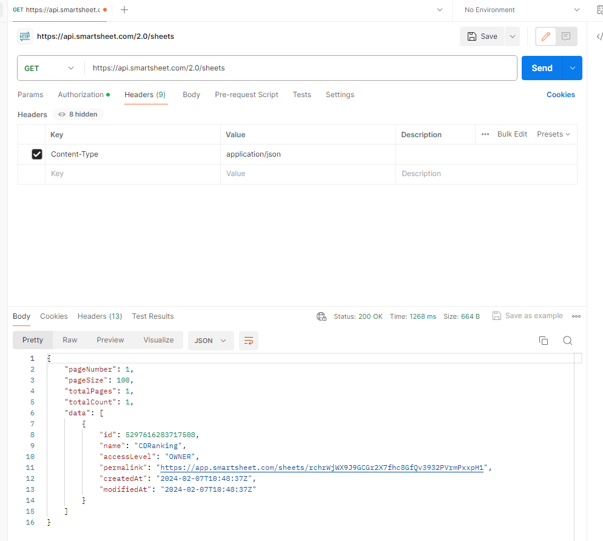Open the GET method dropdown
This screenshot has width=603, height=541.
point(49,69)
